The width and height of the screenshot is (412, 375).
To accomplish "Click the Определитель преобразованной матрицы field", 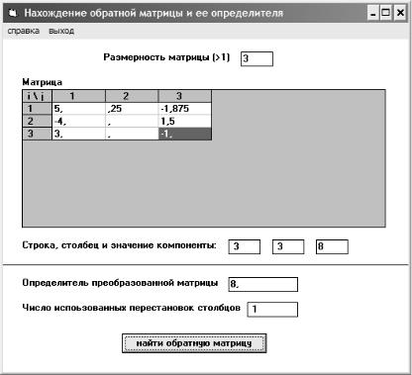I will (x=263, y=284).
